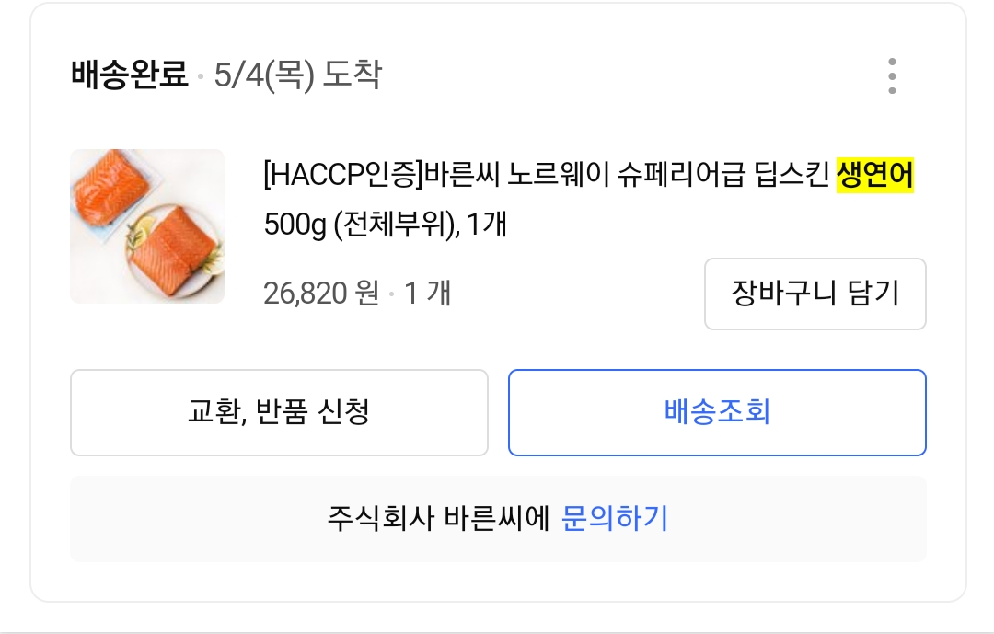Image resolution: width=994 pixels, height=634 pixels.
Task: Track delivery via 배송조회 button
Action: pyautogui.click(x=717, y=412)
